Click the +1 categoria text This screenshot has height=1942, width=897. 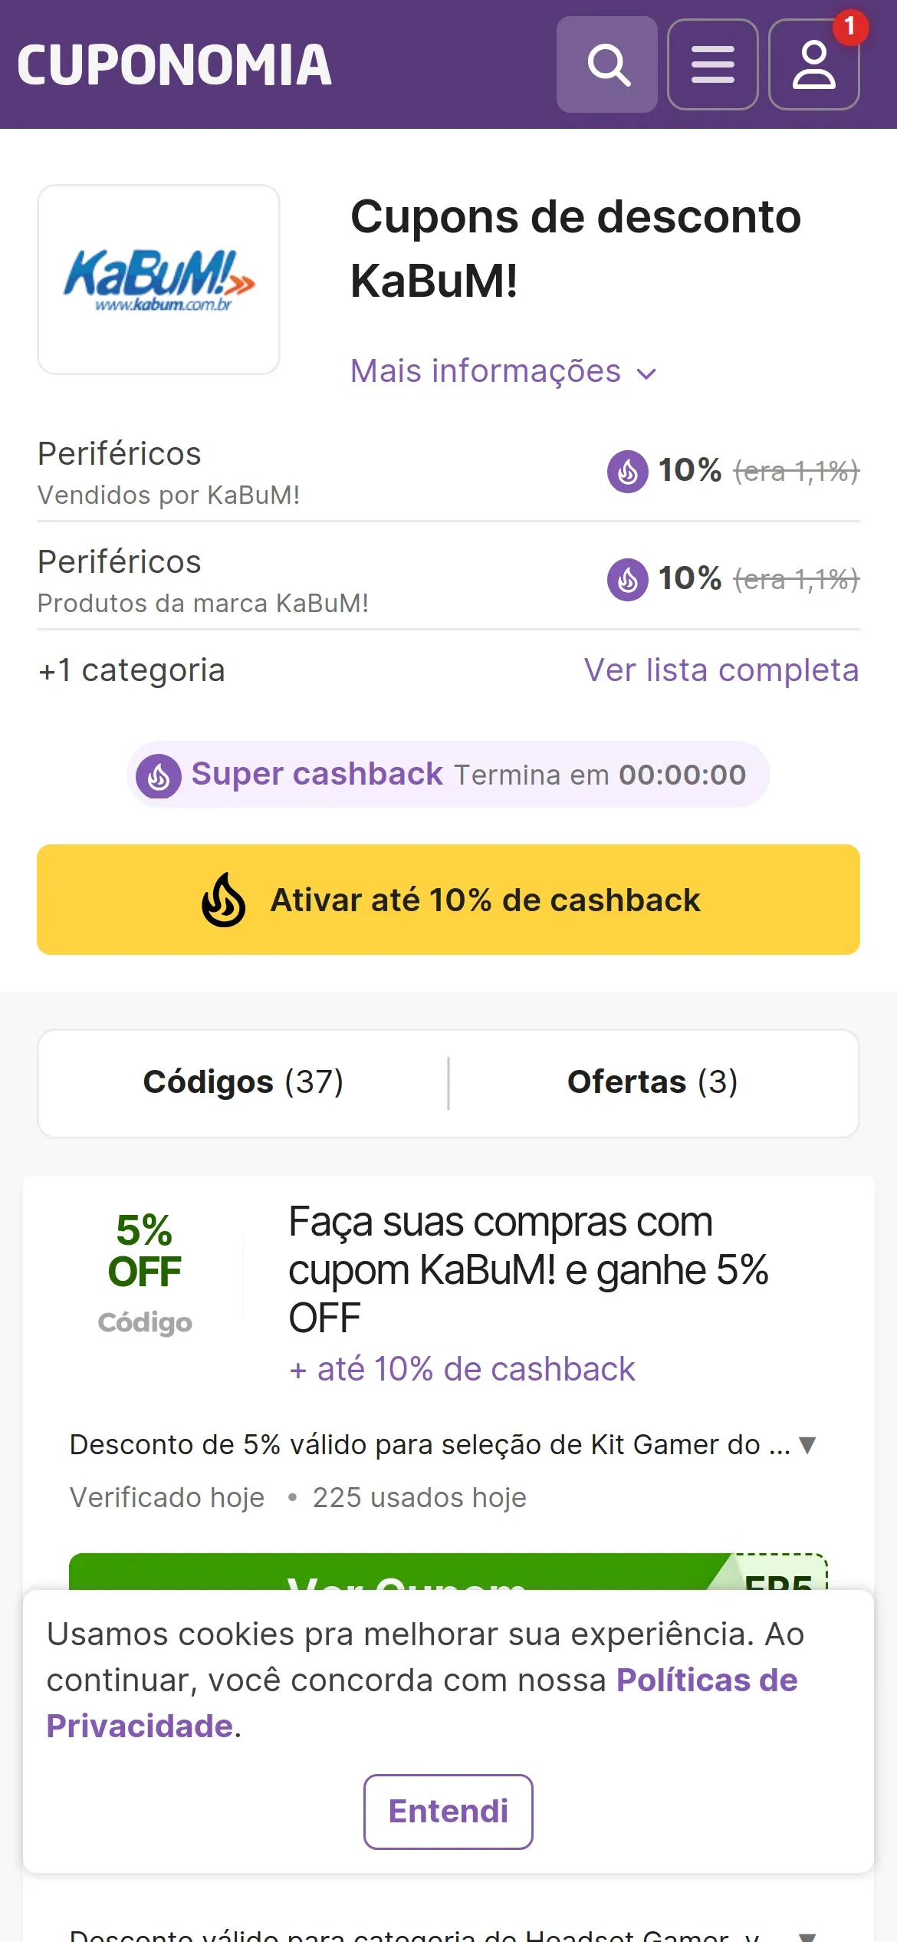tap(131, 670)
